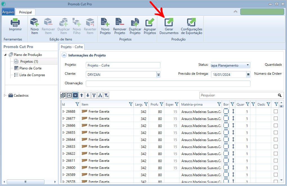Check the checkbox for row 26600
The height and width of the screenshot is (186, 287).
tap(276, 168)
